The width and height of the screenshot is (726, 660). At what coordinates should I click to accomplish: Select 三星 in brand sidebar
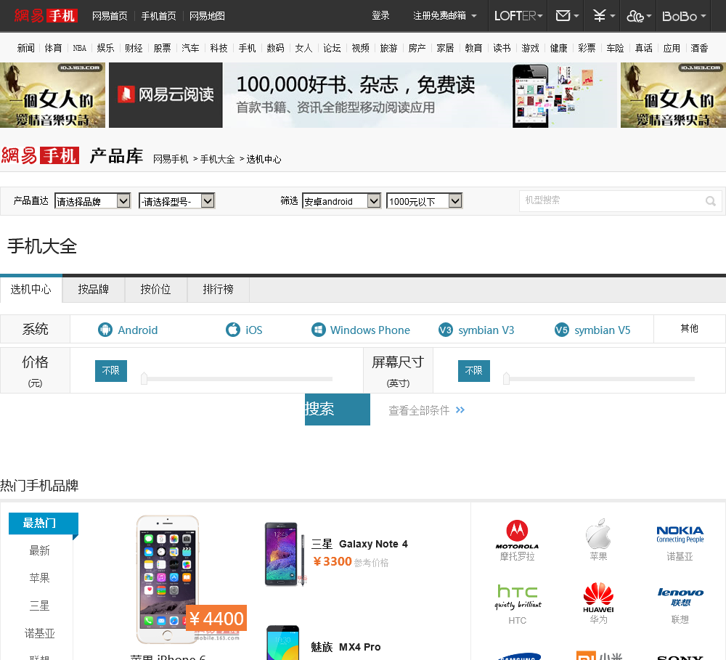tap(40, 606)
